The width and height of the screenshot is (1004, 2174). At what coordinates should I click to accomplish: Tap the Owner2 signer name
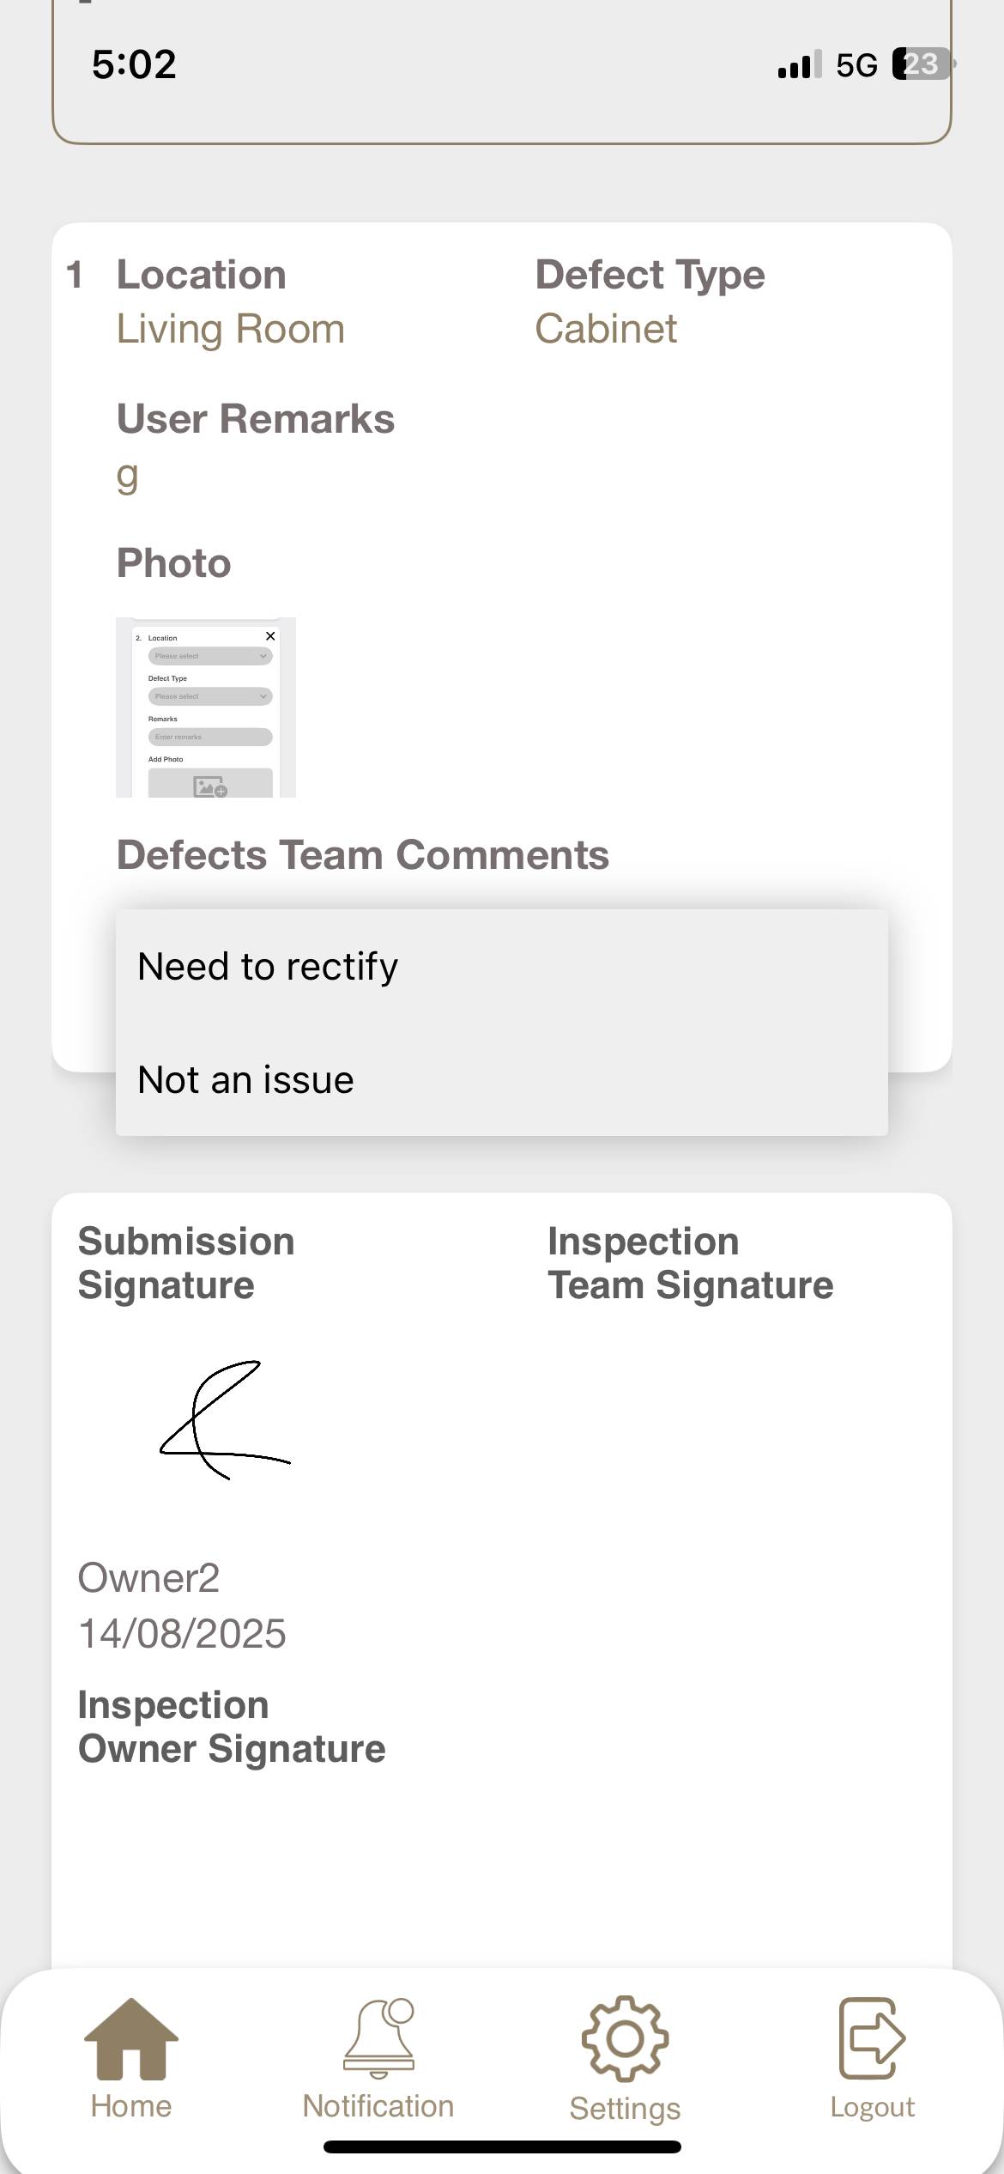(148, 1578)
